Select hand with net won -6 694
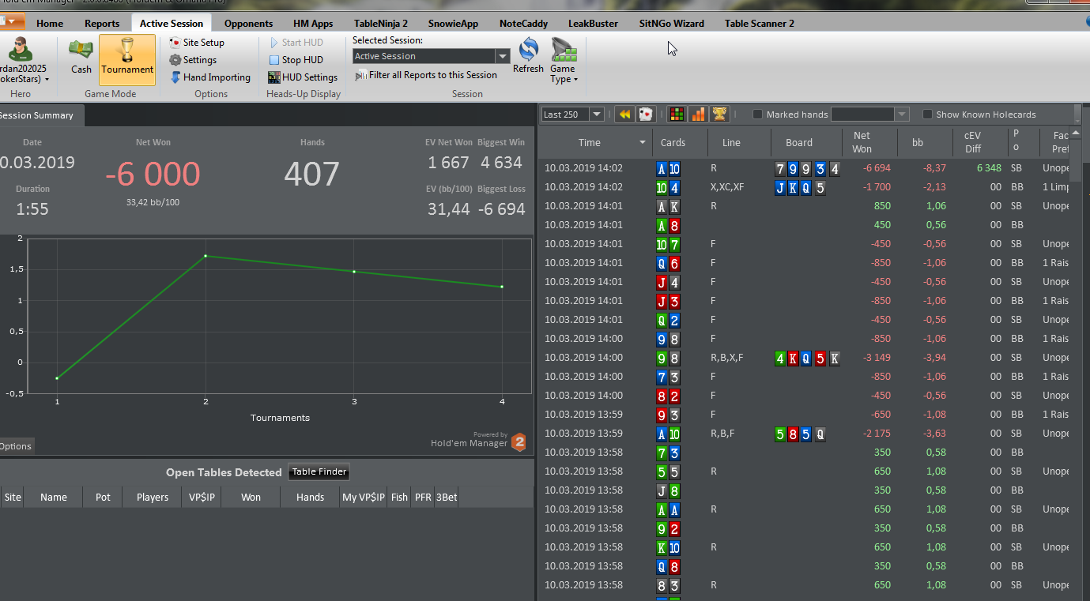Image resolution: width=1090 pixels, height=601 pixels. (804, 168)
